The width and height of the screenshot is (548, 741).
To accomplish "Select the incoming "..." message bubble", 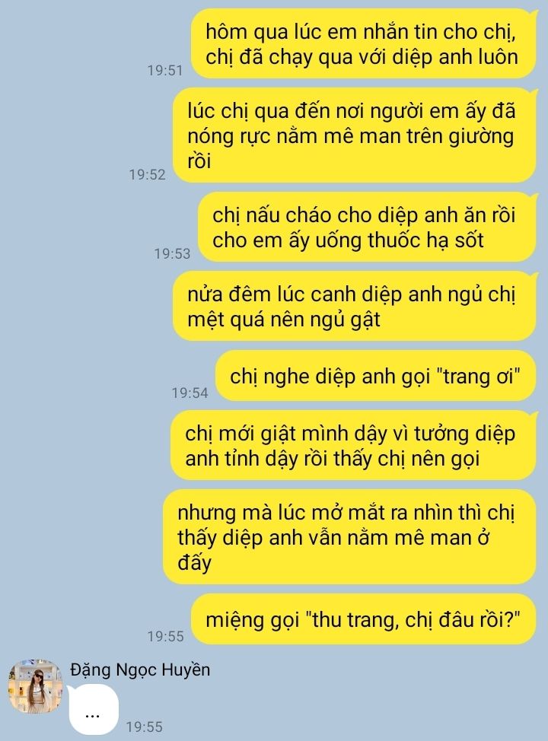I will 93,710.
